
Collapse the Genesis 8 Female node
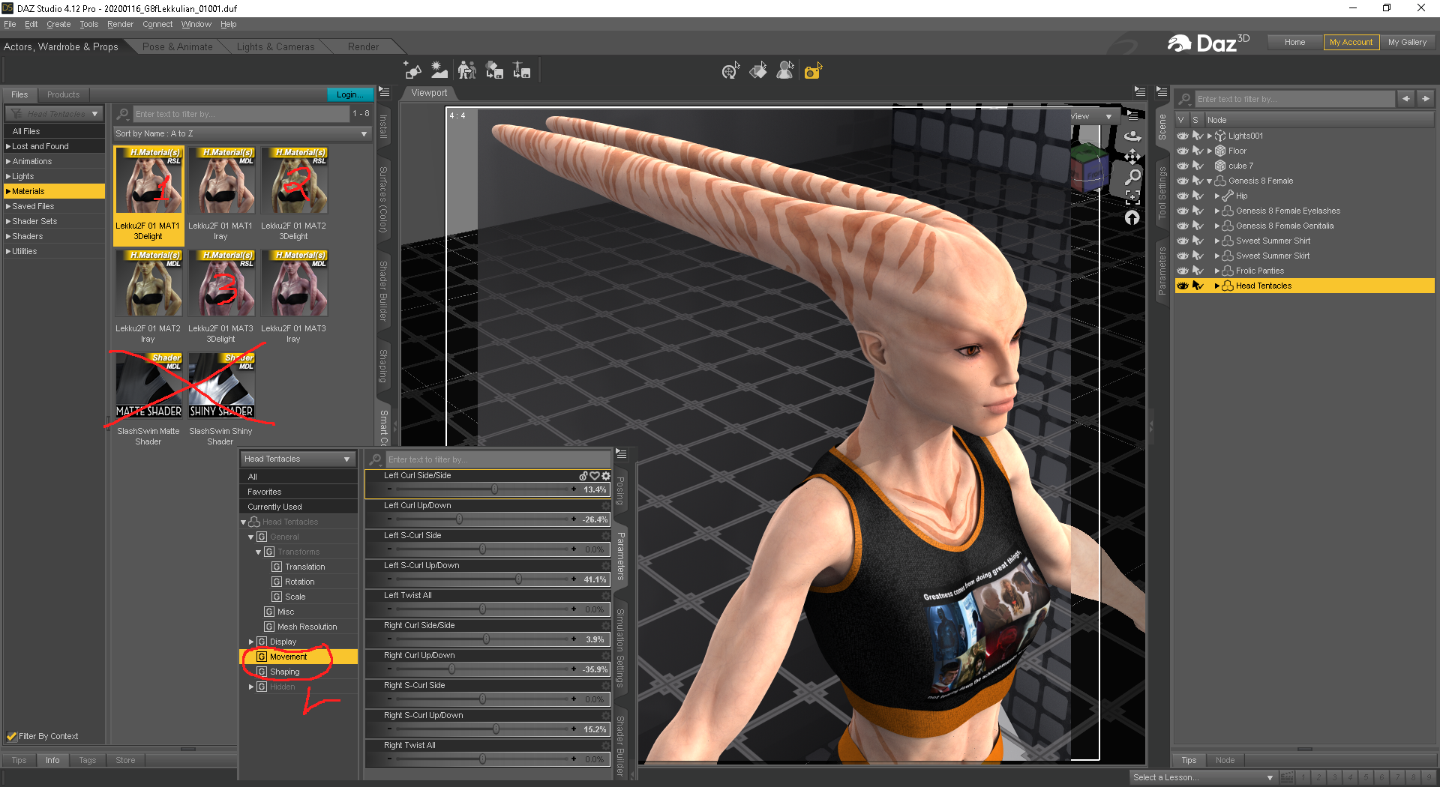pos(1209,181)
